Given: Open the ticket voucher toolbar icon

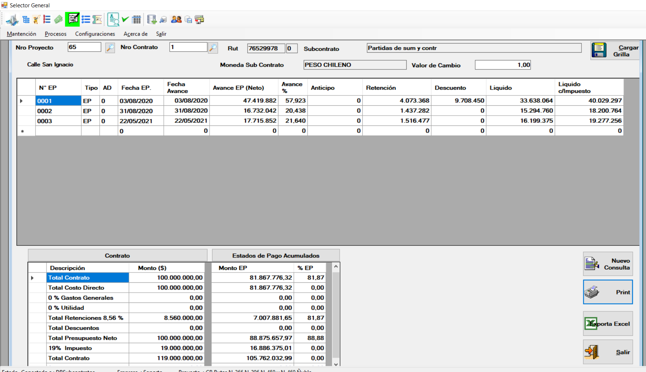Looking at the screenshot, I should (97, 19).
